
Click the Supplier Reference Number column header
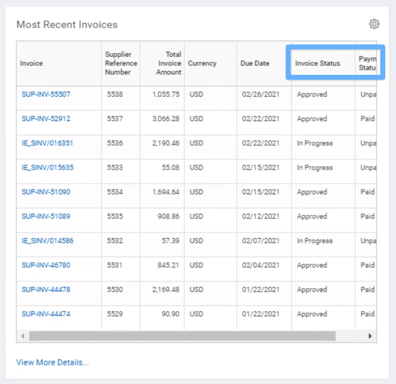121,63
